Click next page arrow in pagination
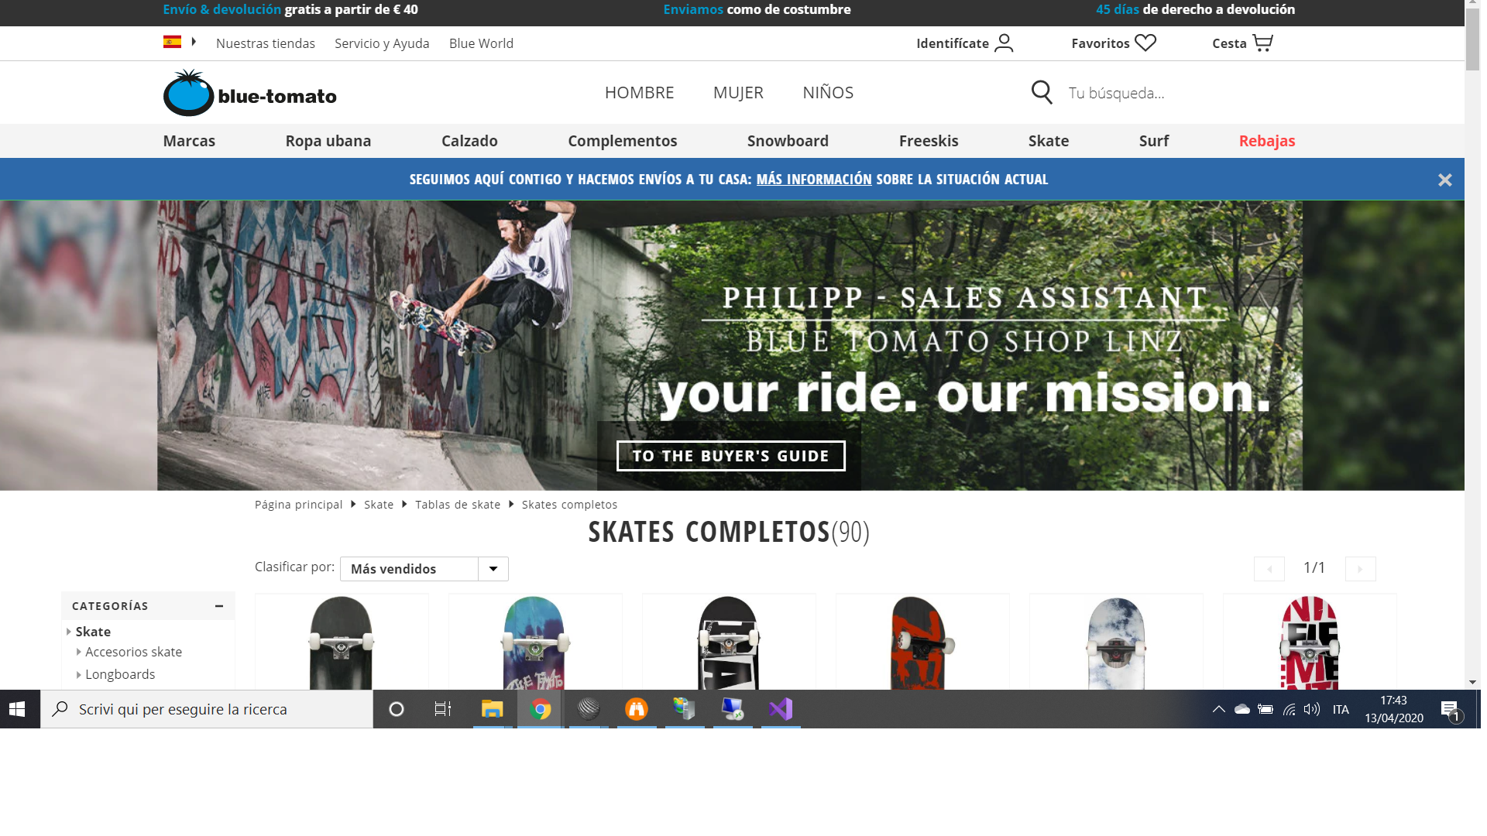1487x836 pixels. point(1360,569)
